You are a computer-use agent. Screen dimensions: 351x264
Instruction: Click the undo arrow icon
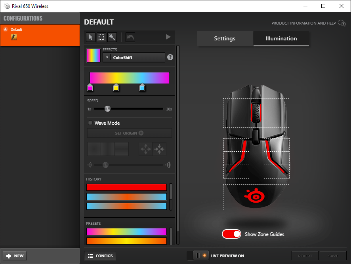click(x=130, y=37)
